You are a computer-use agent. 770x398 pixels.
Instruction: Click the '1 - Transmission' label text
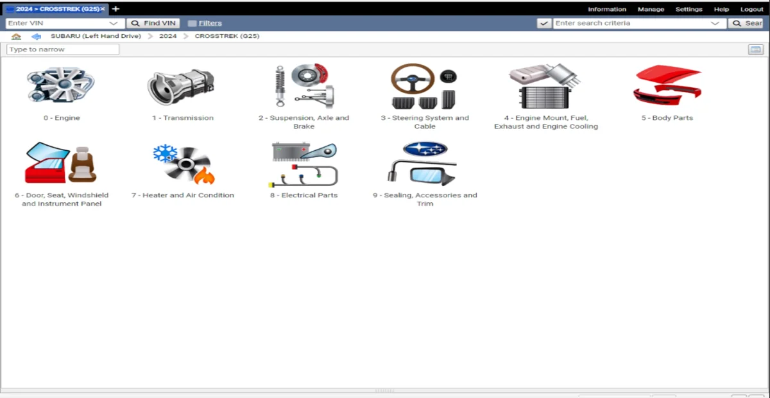[183, 118]
